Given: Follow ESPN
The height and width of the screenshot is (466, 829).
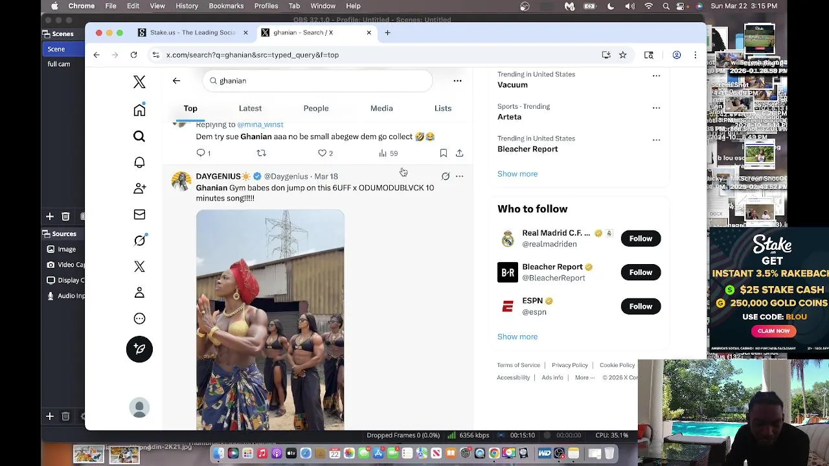Looking at the screenshot, I should (x=641, y=306).
